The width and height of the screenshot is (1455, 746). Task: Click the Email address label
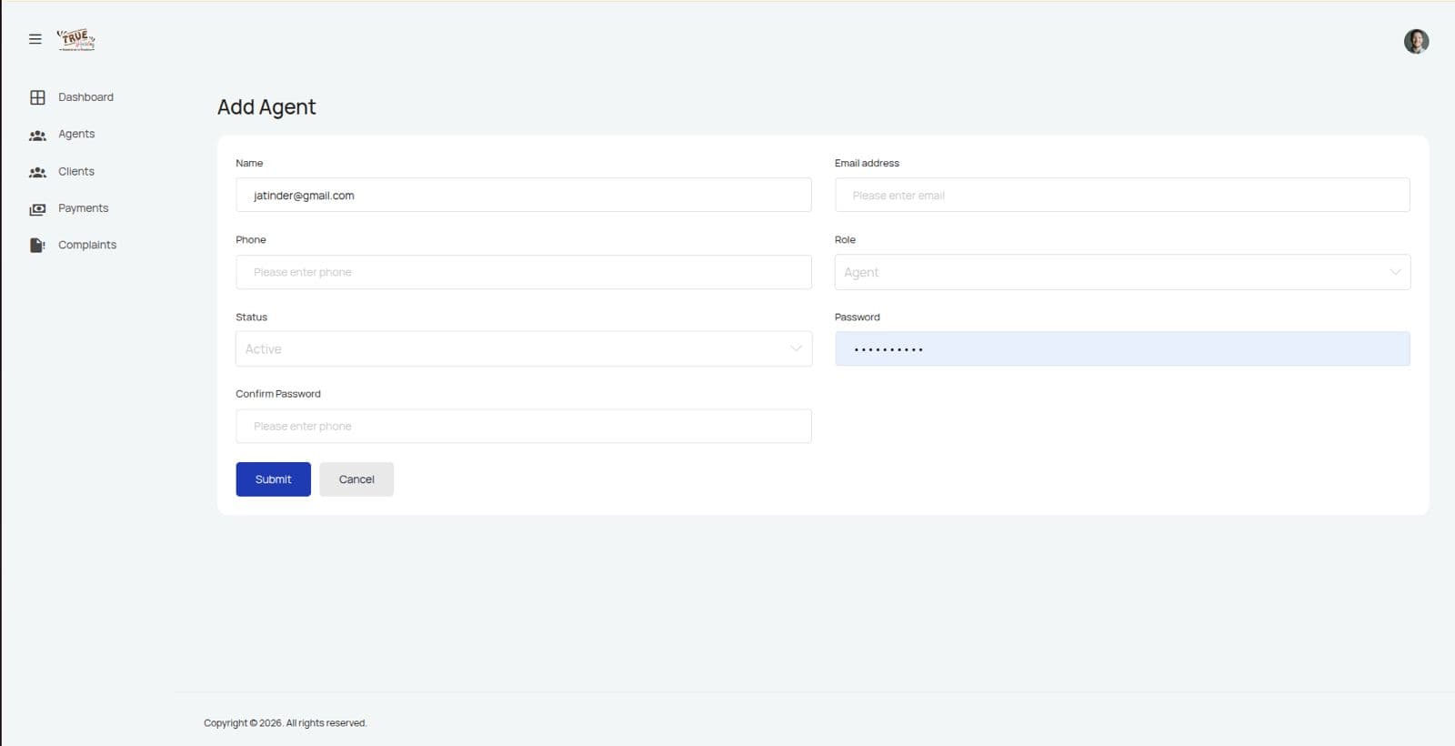pyautogui.click(x=867, y=163)
